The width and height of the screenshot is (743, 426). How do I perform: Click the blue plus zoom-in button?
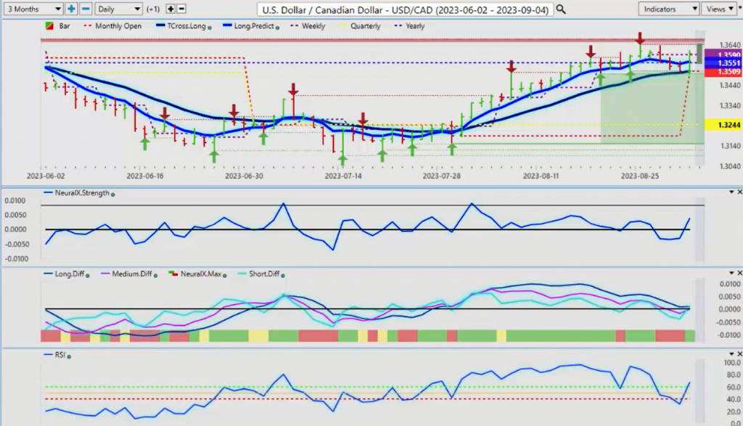point(71,9)
